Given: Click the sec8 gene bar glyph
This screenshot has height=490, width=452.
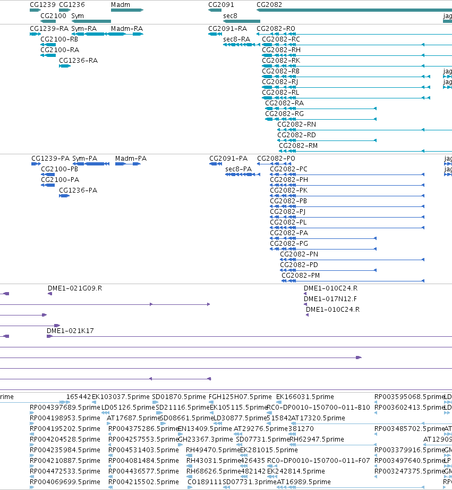Looking at the screenshot, I should coord(242,21).
